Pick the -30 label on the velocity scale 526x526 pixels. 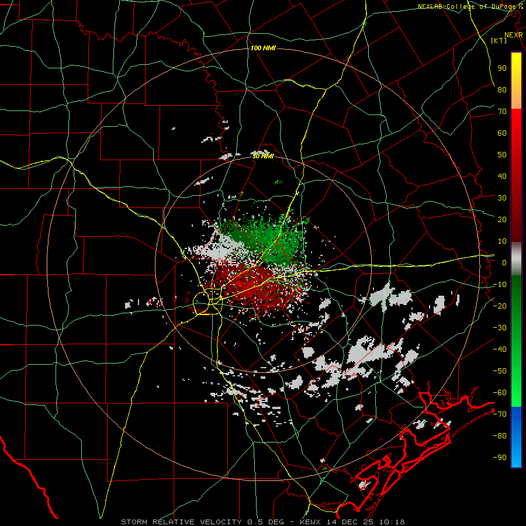(x=500, y=328)
